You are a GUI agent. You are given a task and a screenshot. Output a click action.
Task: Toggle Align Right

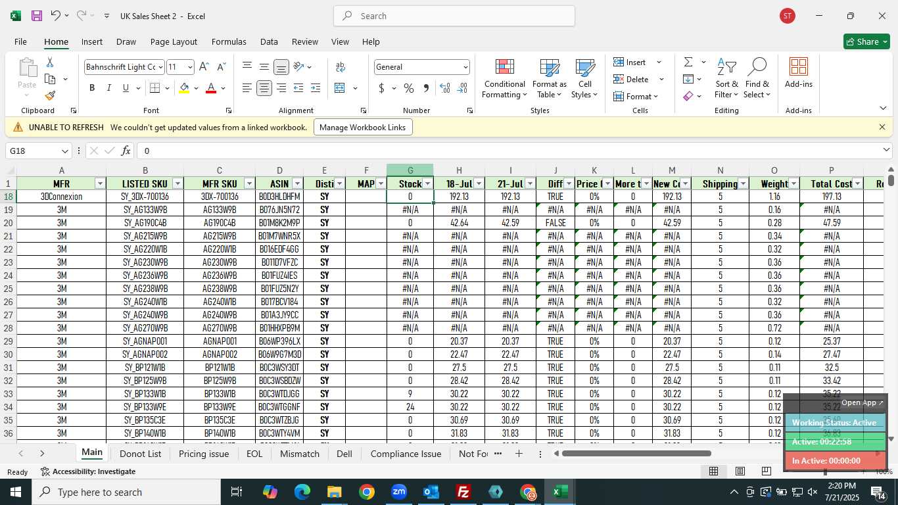281,88
